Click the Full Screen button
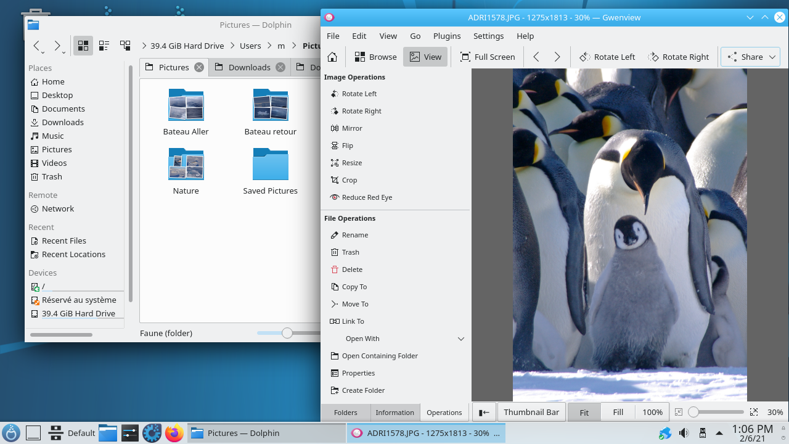789x444 pixels. coord(488,57)
